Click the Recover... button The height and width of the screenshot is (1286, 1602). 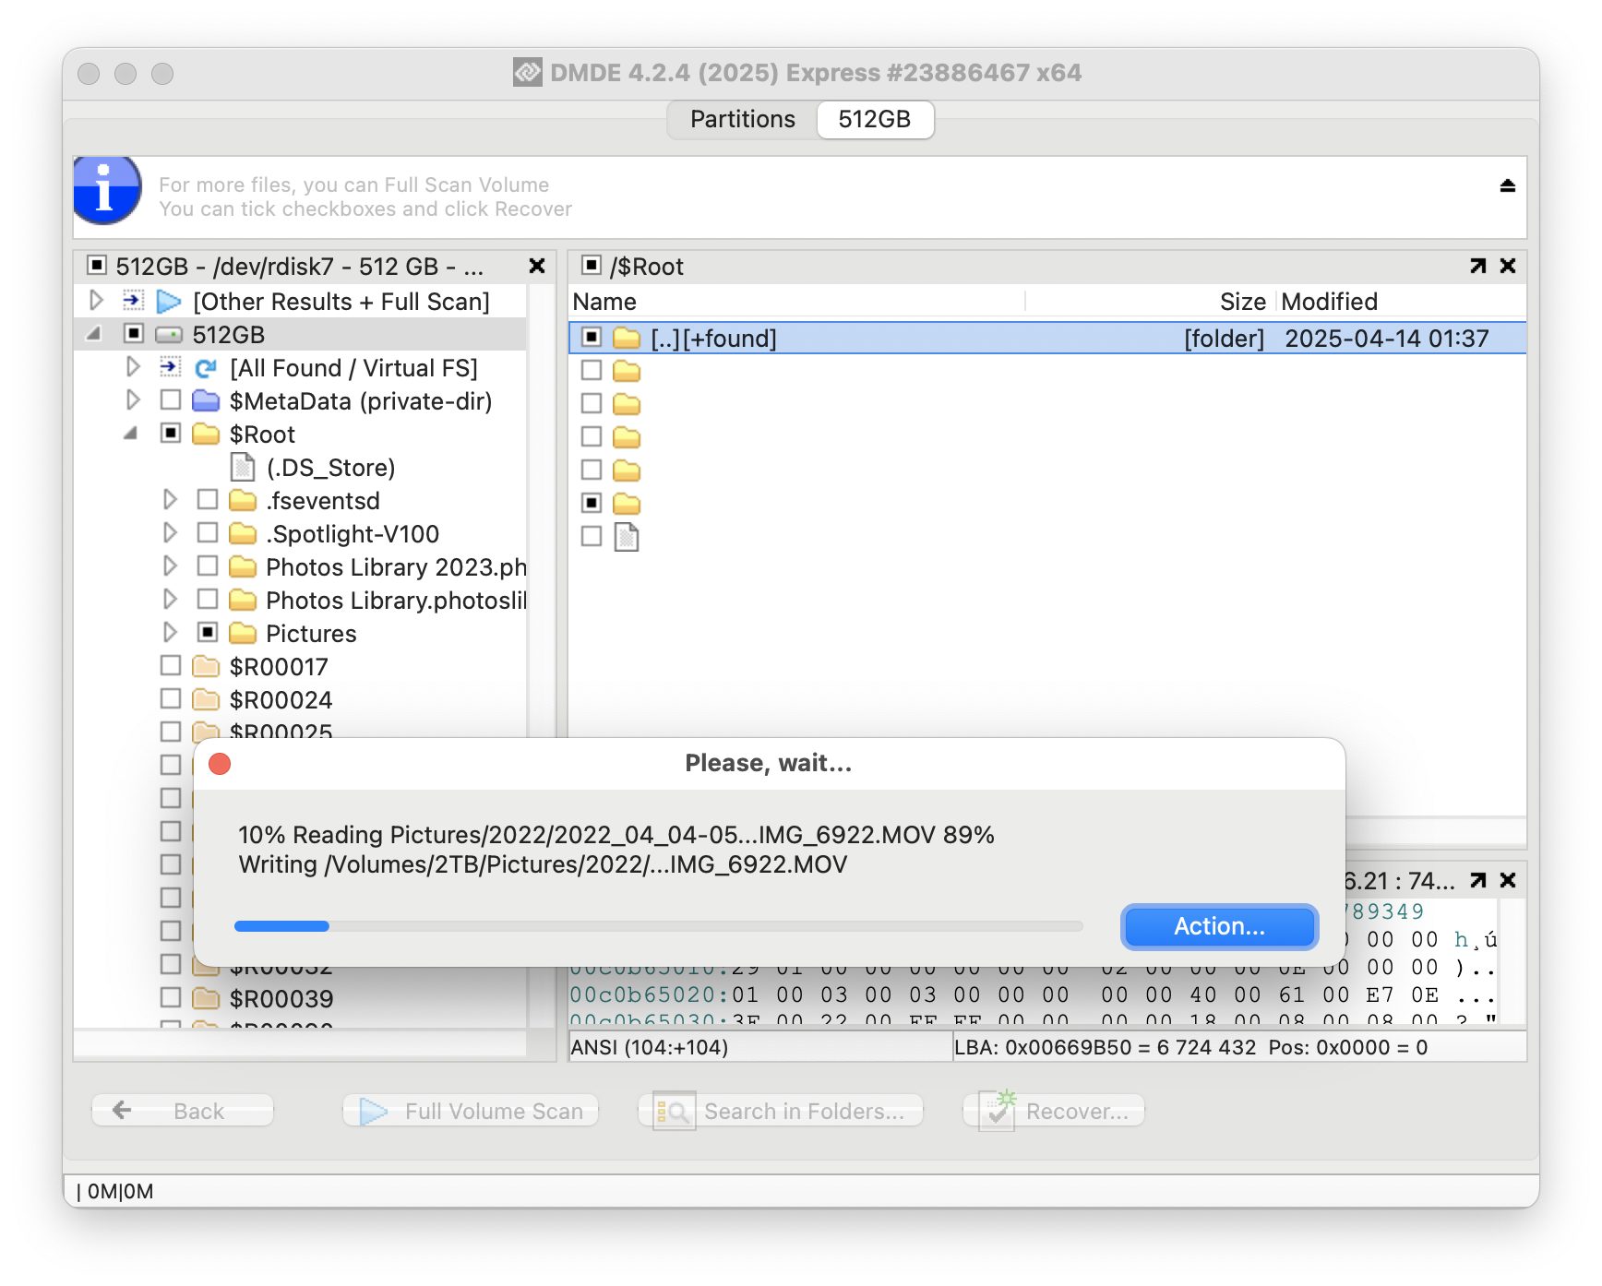click(1054, 1111)
